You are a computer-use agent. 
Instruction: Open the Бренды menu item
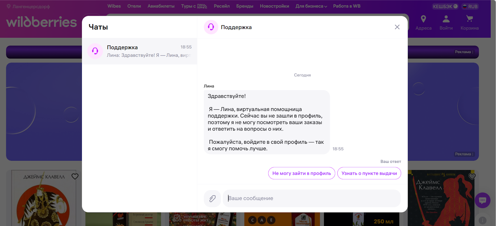pyautogui.click(x=245, y=6)
